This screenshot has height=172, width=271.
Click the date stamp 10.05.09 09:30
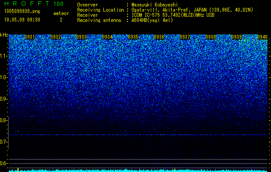(22, 20)
